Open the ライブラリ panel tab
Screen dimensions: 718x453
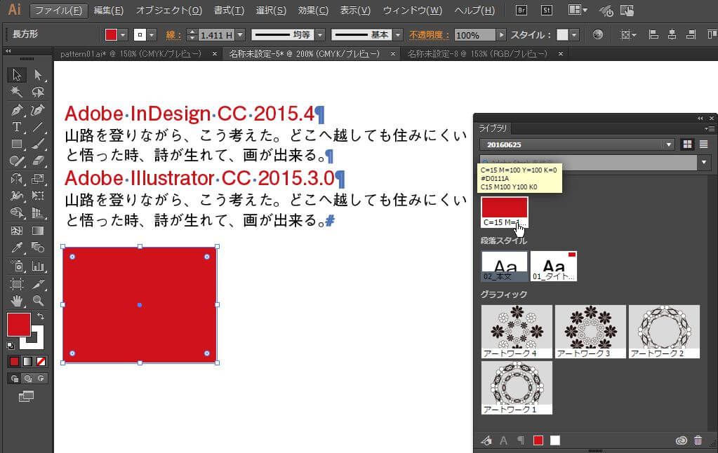click(493, 128)
